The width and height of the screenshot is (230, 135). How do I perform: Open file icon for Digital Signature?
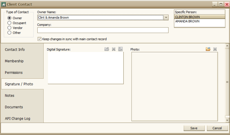107,49
